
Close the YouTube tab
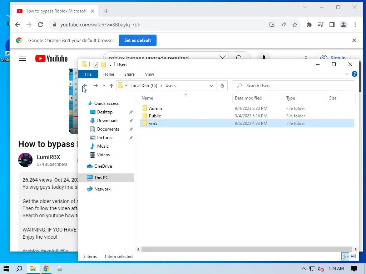93,11
